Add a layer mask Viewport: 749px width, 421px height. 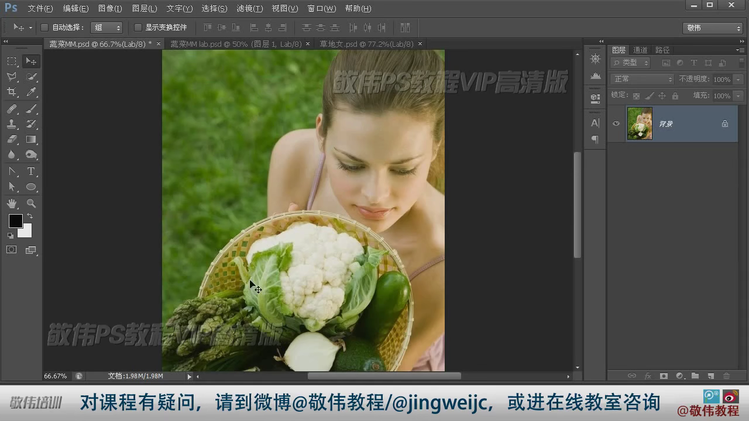tap(664, 376)
